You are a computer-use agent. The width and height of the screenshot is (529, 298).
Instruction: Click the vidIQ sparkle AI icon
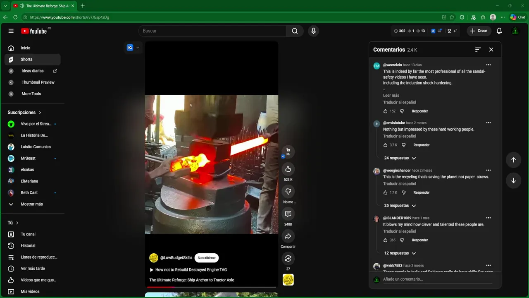pos(455,31)
